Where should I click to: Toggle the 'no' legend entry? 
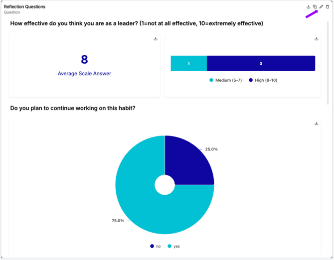(x=156, y=246)
